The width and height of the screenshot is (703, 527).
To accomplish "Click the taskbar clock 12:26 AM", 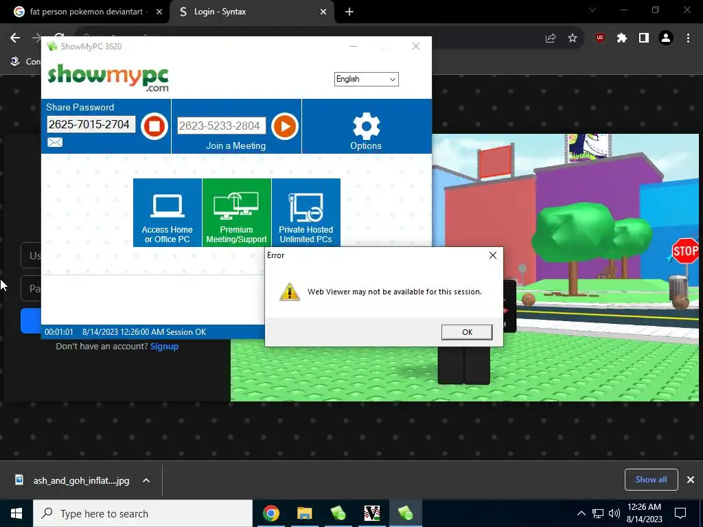I will [644, 513].
